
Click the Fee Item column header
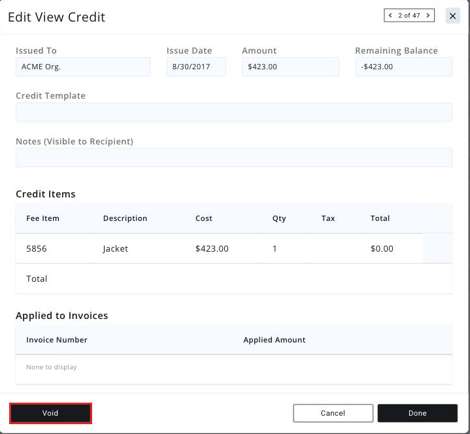pyautogui.click(x=43, y=218)
